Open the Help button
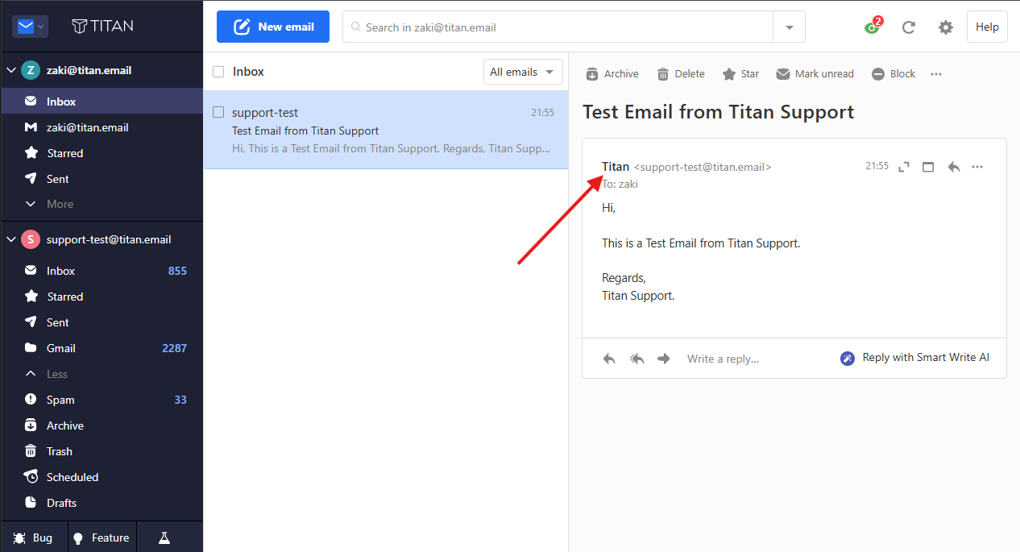 (x=987, y=27)
